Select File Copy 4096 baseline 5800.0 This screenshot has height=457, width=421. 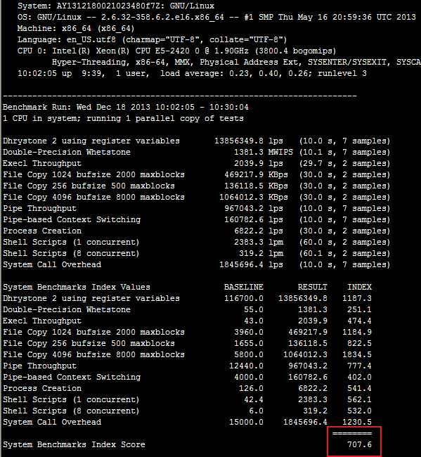click(249, 354)
